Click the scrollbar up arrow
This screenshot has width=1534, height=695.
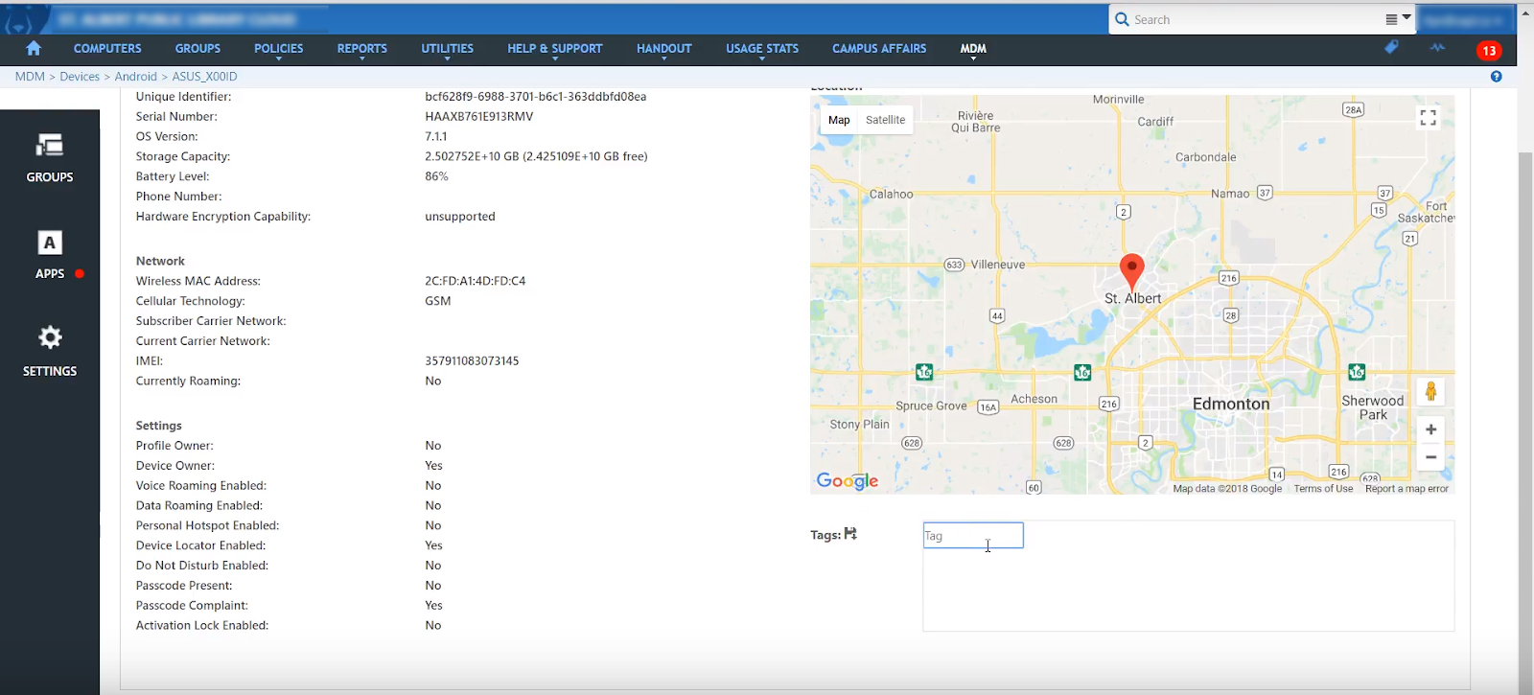point(1524,12)
